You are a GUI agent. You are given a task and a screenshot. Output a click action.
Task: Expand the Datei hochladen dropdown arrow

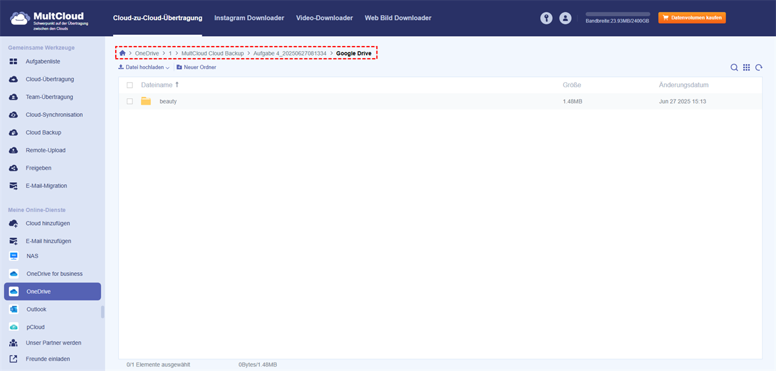(x=167, y=68)
